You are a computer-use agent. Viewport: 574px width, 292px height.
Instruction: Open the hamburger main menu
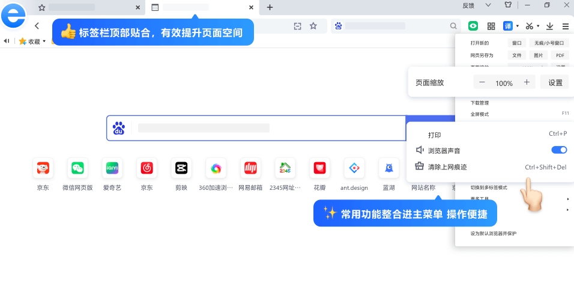tap(566, 26)
